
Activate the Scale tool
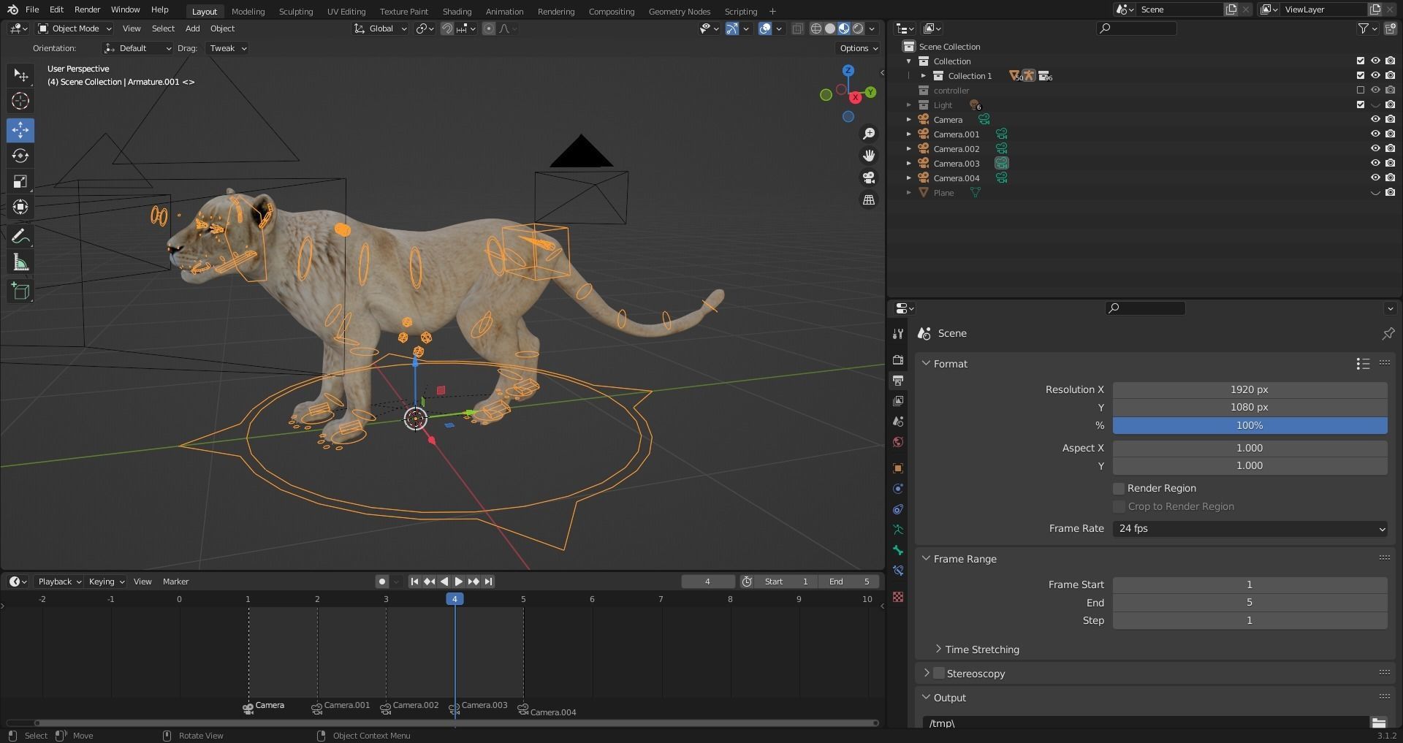(x=20, y=181)
